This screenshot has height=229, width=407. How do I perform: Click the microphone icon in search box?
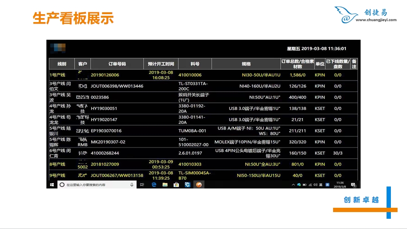(132, 185)
